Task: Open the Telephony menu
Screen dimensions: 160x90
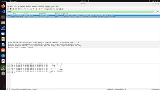Action: point(41,6)
